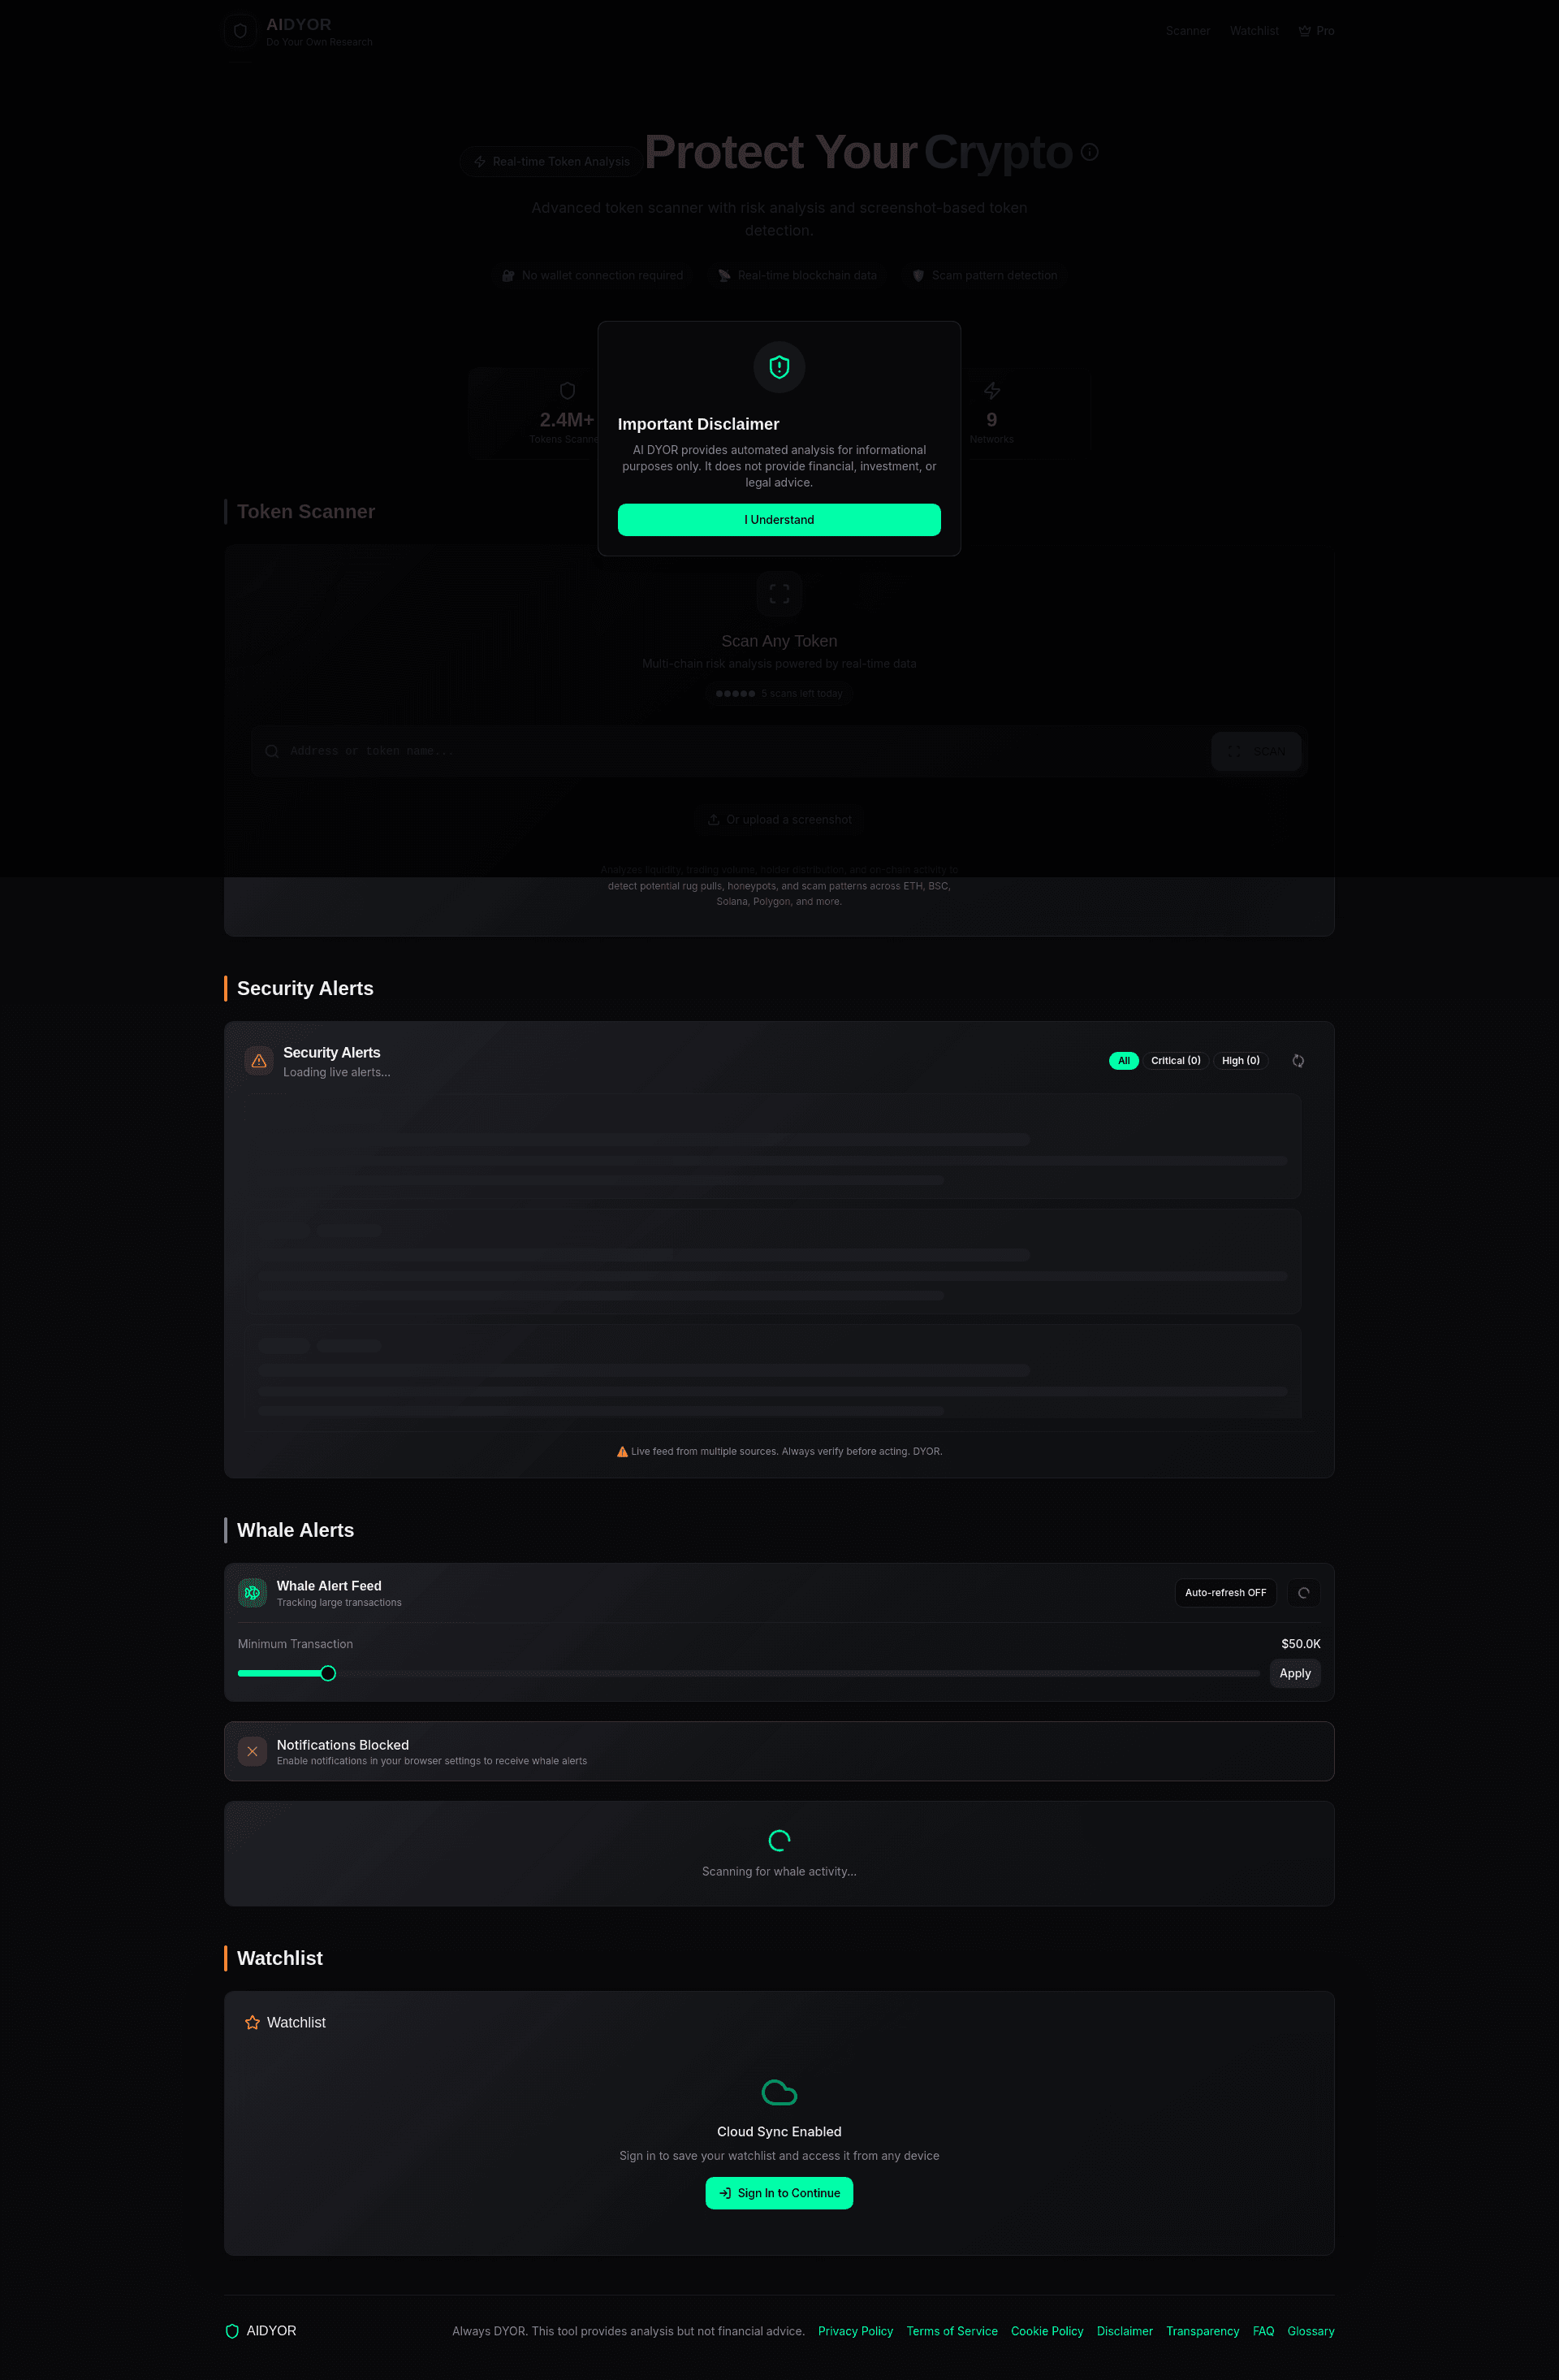The image size is (1559, 2380).
Task: Select the Critical (0) alert filter
Action: pos(1175,1061)
